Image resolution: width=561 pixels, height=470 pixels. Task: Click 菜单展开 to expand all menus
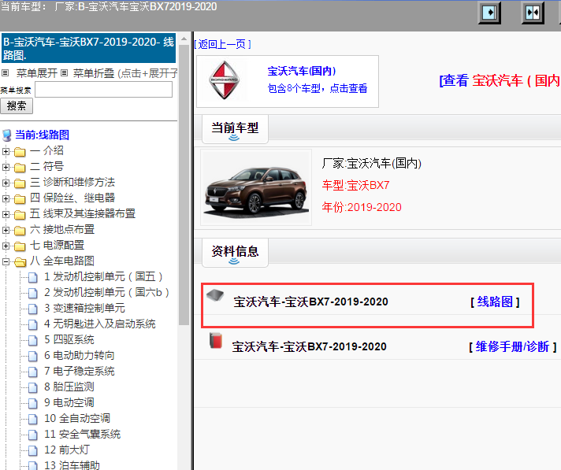[x=36, y=73]
